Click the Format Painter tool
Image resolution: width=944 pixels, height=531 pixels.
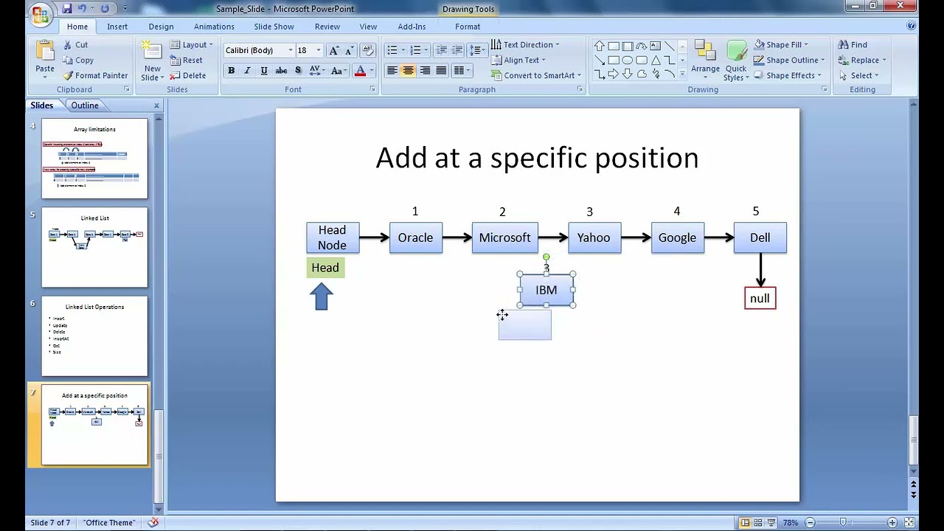(95, 75)
